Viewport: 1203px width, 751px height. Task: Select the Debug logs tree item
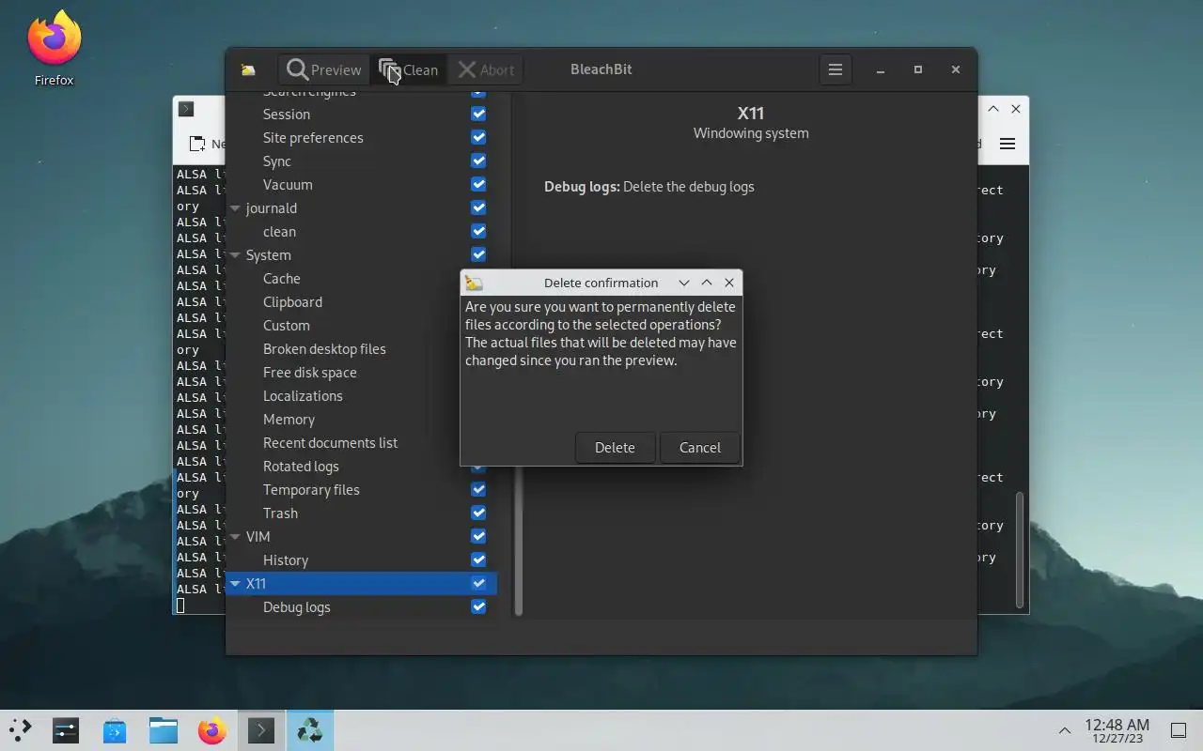(x=297, y=606)
